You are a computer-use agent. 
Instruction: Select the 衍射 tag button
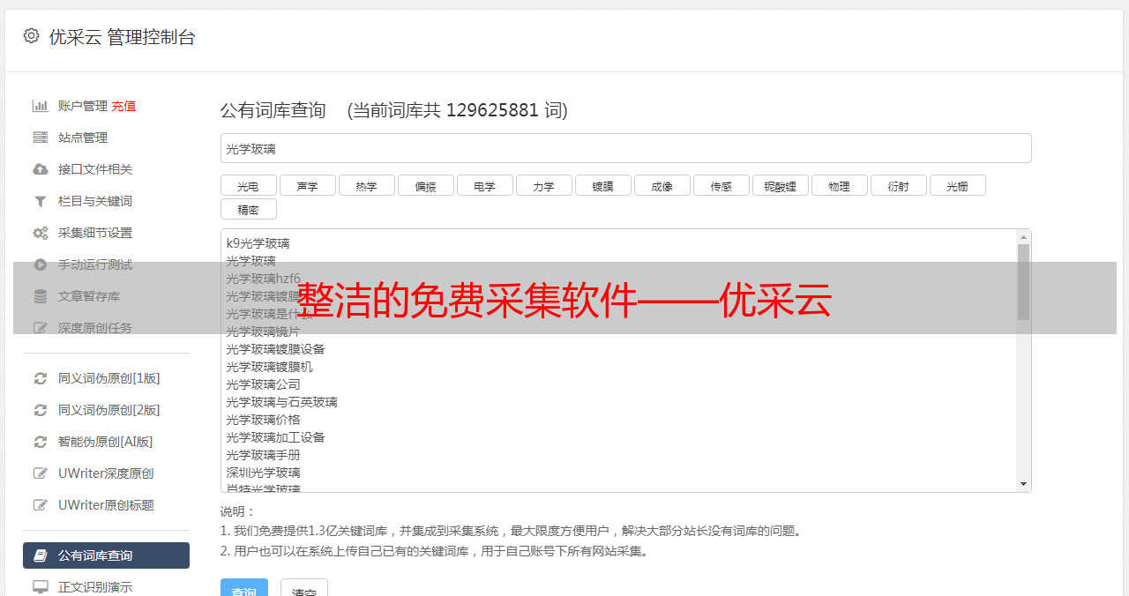tap(898, 185)
